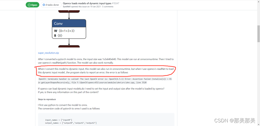The image size is (260, 126).
Task: Click the B 8 bias row
Action: (58, 35)
